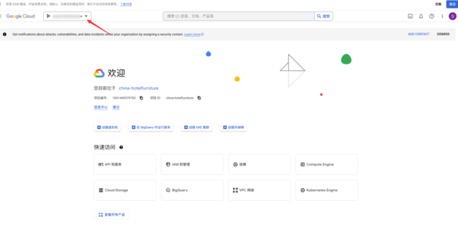Click the search resources input field
458x227 pixels.
pyautogui.click(x=239, y=17)
